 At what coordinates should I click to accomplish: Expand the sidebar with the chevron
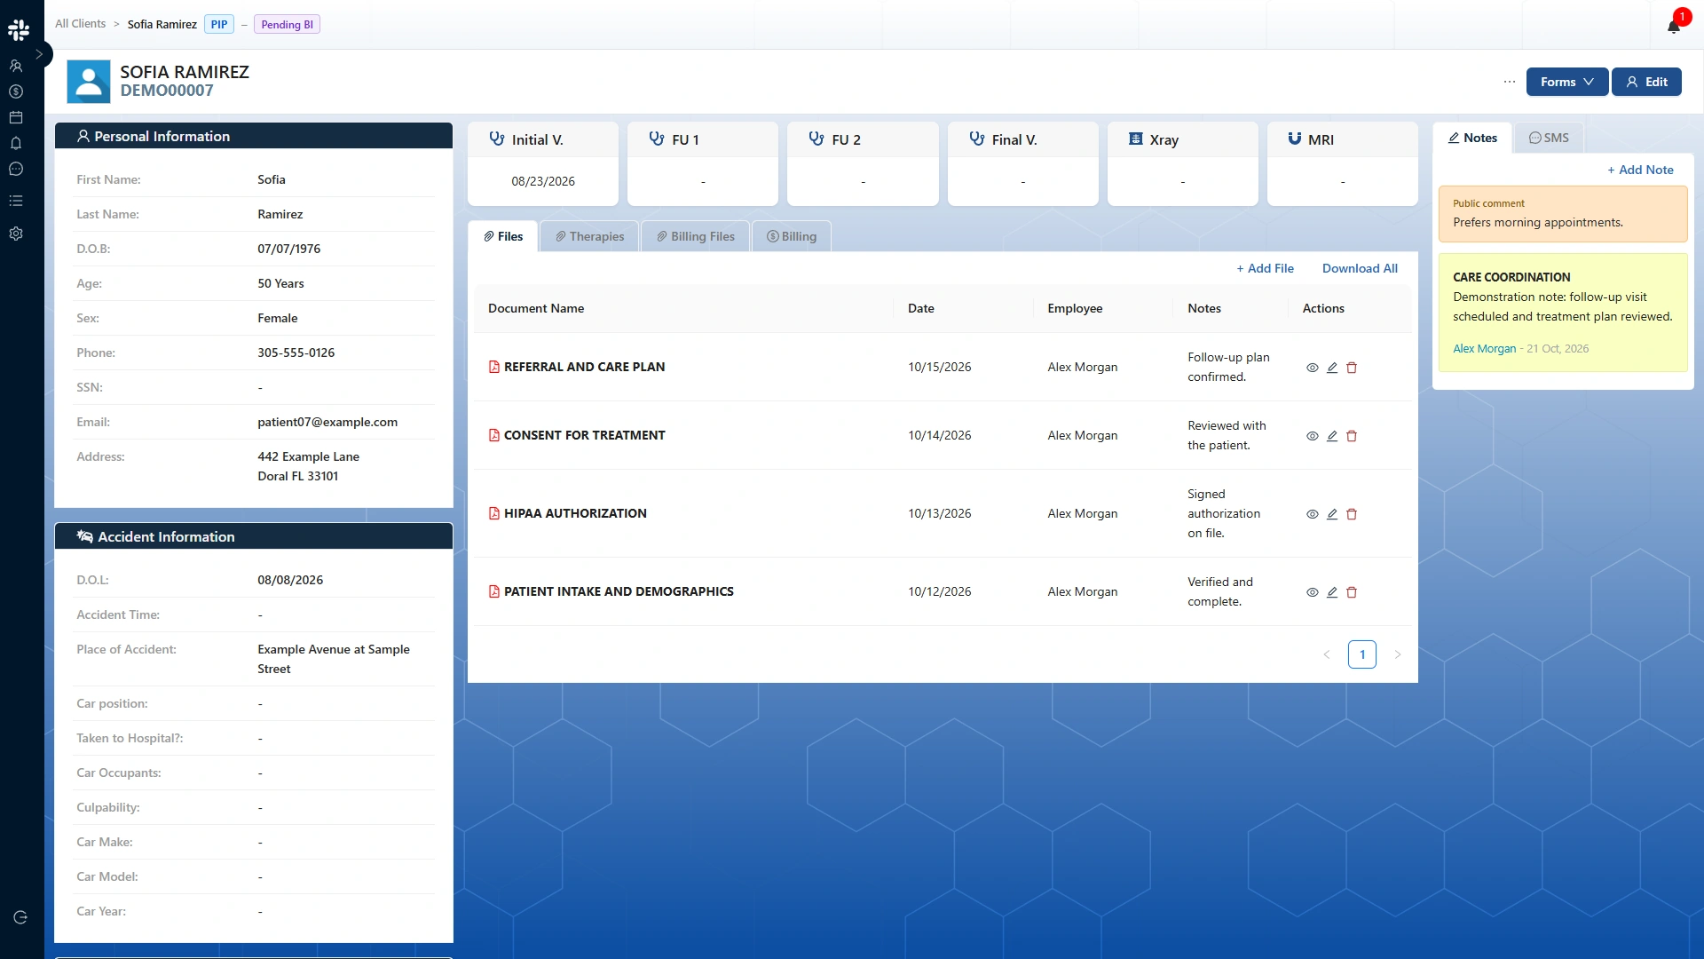[x=39, y=54]
